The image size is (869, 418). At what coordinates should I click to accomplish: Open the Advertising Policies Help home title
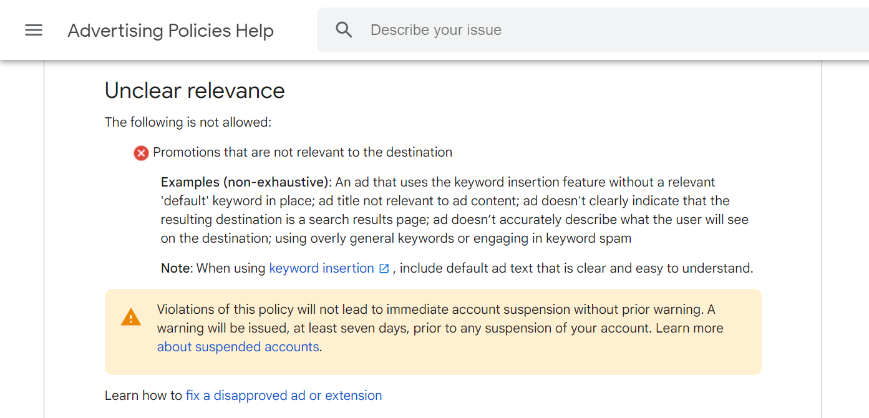(170, 31)
